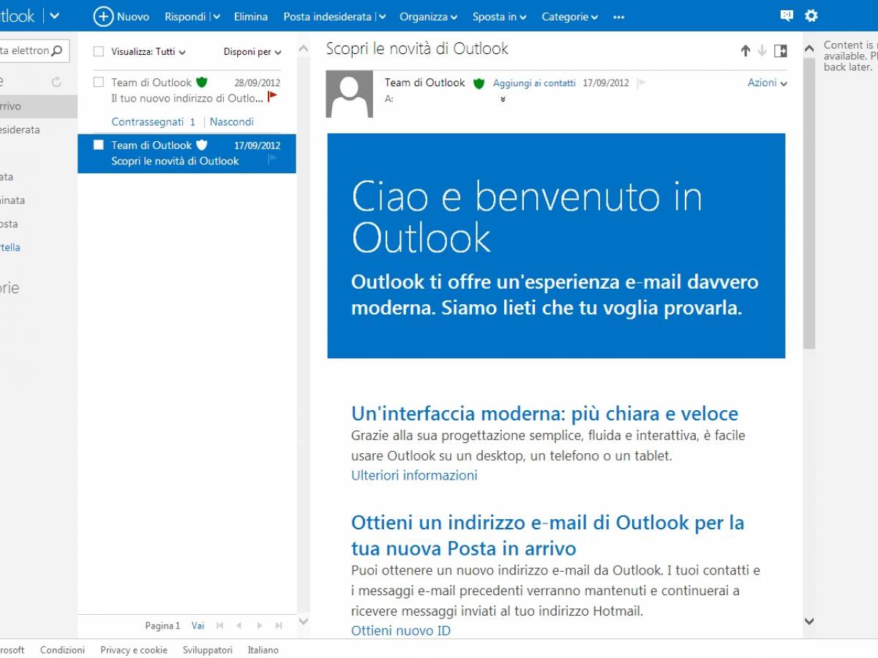Change language via Italiano link
Image resolution: width=878 pixels, height=658 pixels.
[263, 650]
